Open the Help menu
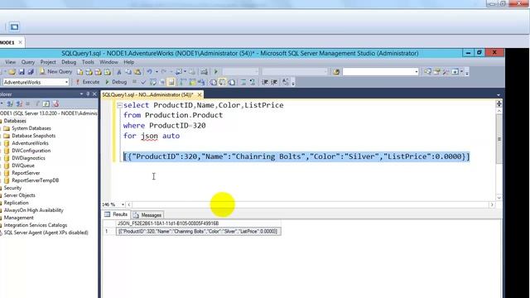Screen dimensions: 530x298 point(129,62)
